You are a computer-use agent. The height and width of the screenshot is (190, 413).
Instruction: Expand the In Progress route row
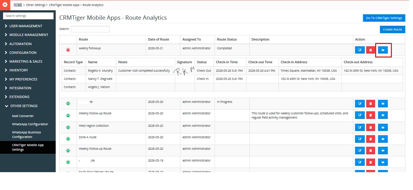pos(68,104)
